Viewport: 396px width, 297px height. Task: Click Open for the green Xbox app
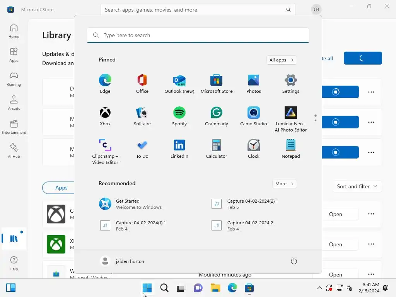pyautogui.click(x=335, y=244)
